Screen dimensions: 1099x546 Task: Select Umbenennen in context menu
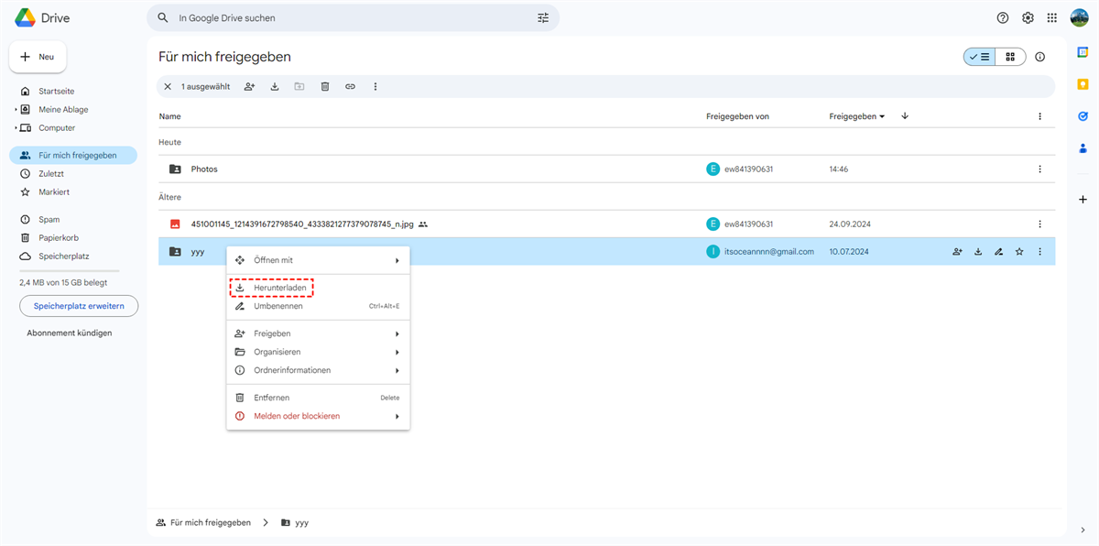pyautogui.click(x=277, y=306)
